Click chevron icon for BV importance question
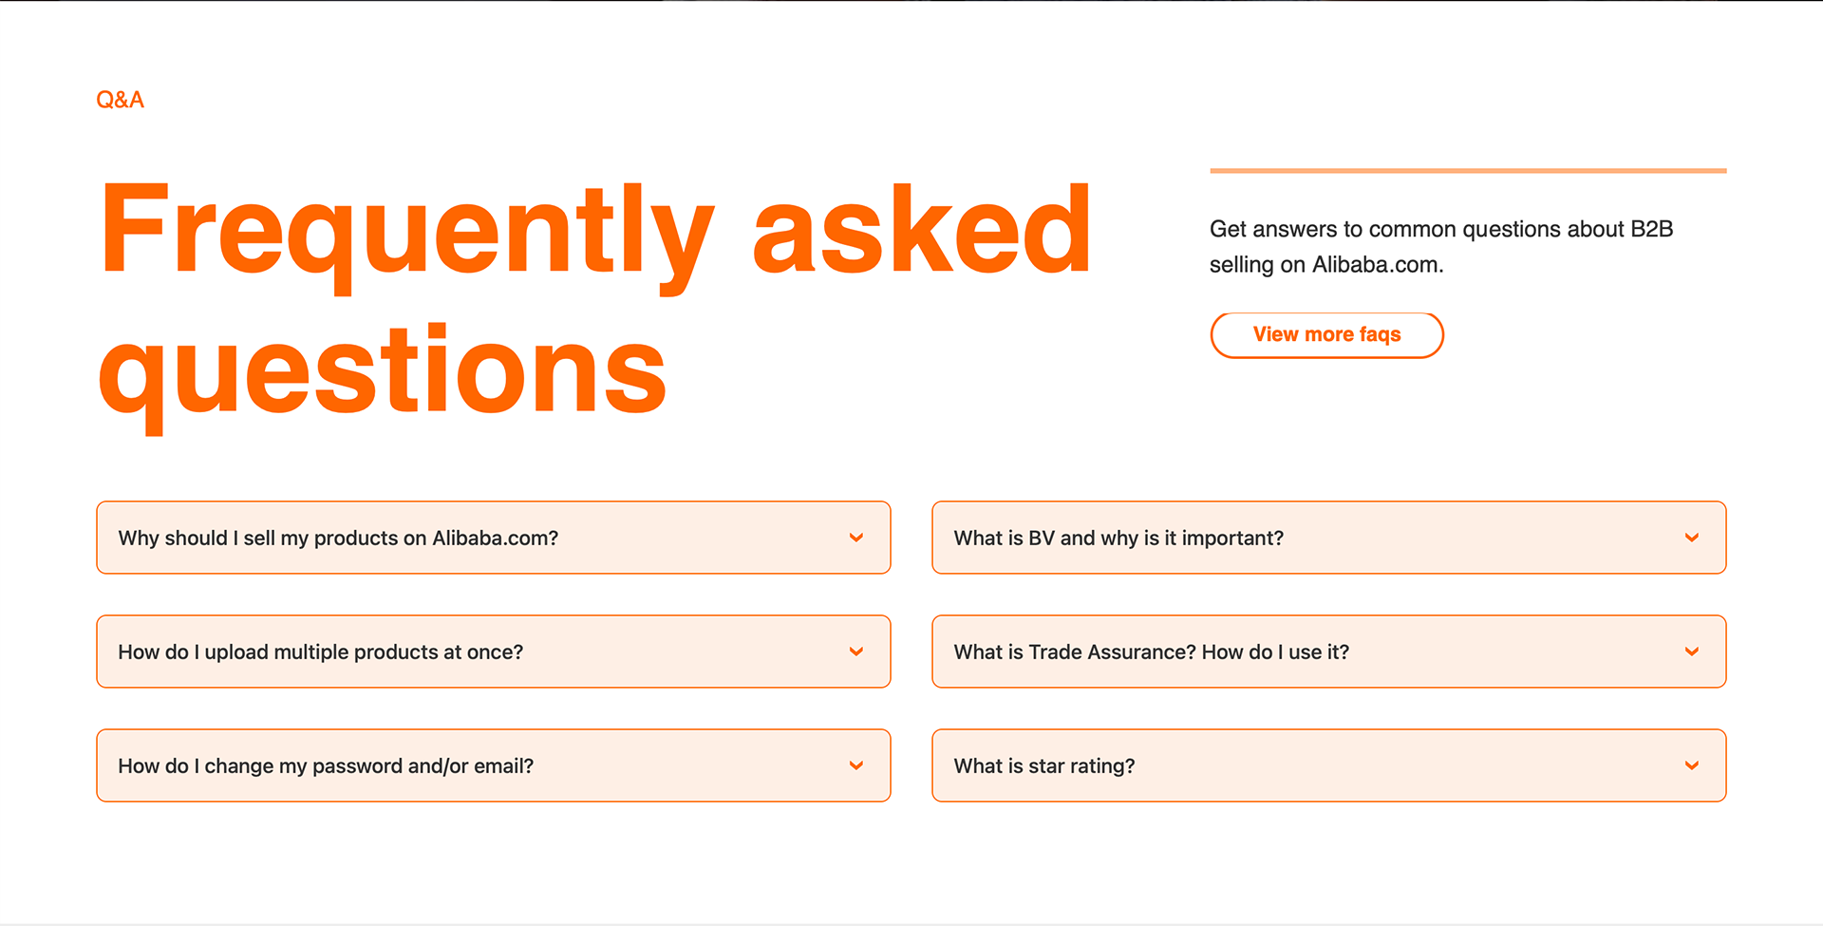Viewport: 1823px width, 926px height. (1691, 538)
